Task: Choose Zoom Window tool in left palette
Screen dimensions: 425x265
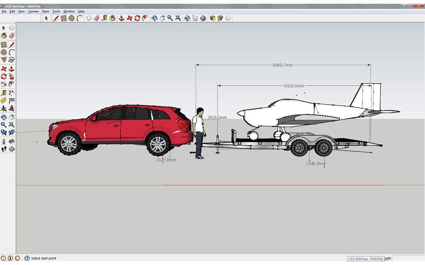Action: click(12, 125)
